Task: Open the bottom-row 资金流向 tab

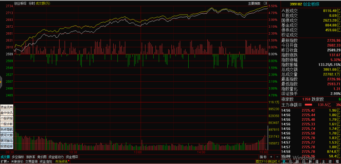Action: [46, 162]
